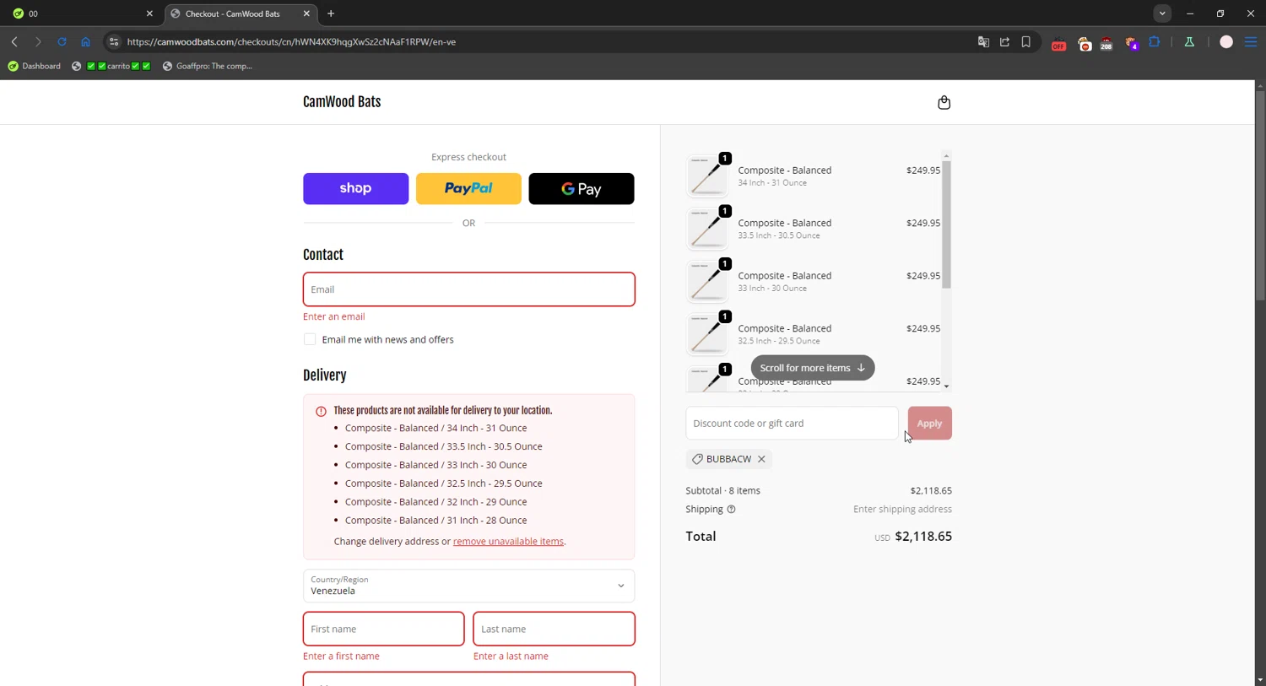This screenshot has width=1266, height=686.
Task: Open the browser home page icon
Action: coord(85,41)
